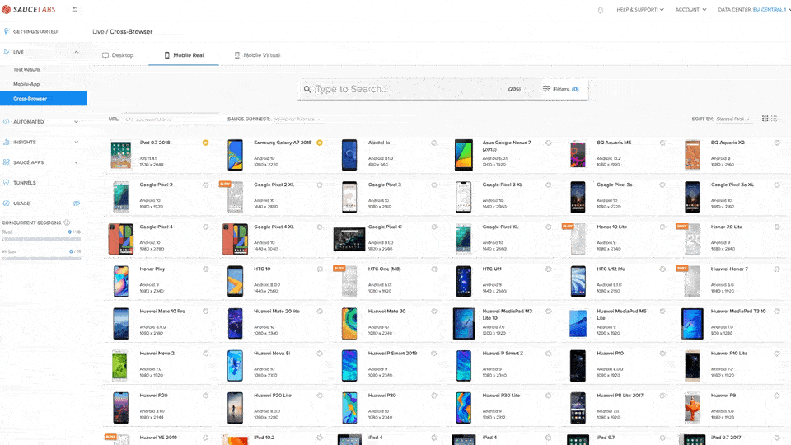Click the URL input field
Viewport: 791px width, 445px height.
point(171,119)
